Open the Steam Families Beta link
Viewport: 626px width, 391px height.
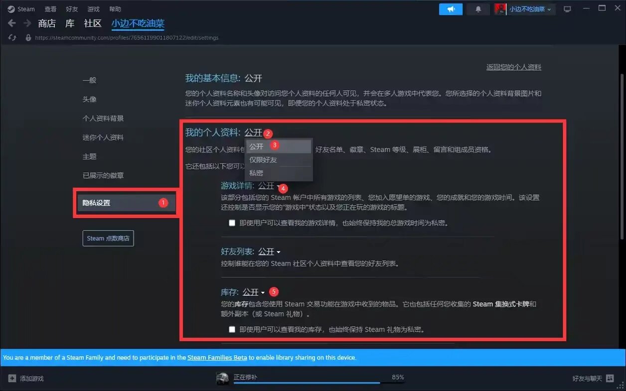coord(217,358)
